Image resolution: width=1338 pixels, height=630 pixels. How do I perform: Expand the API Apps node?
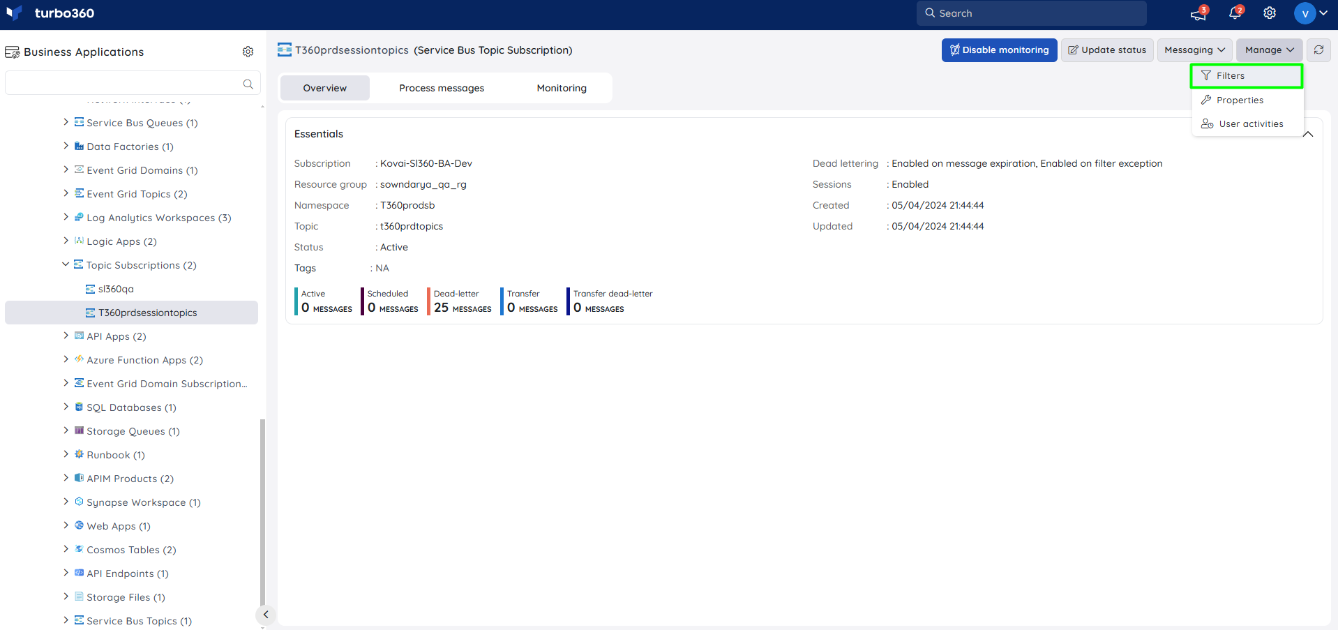coord(66,336)
